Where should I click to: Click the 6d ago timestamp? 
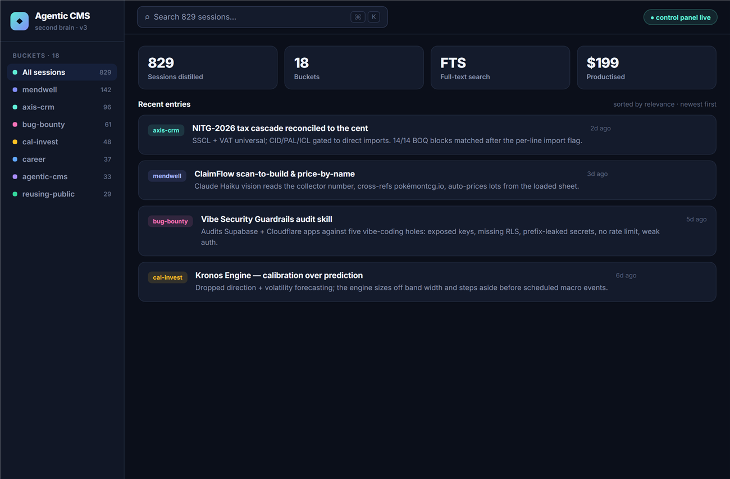tap(626, 276)
